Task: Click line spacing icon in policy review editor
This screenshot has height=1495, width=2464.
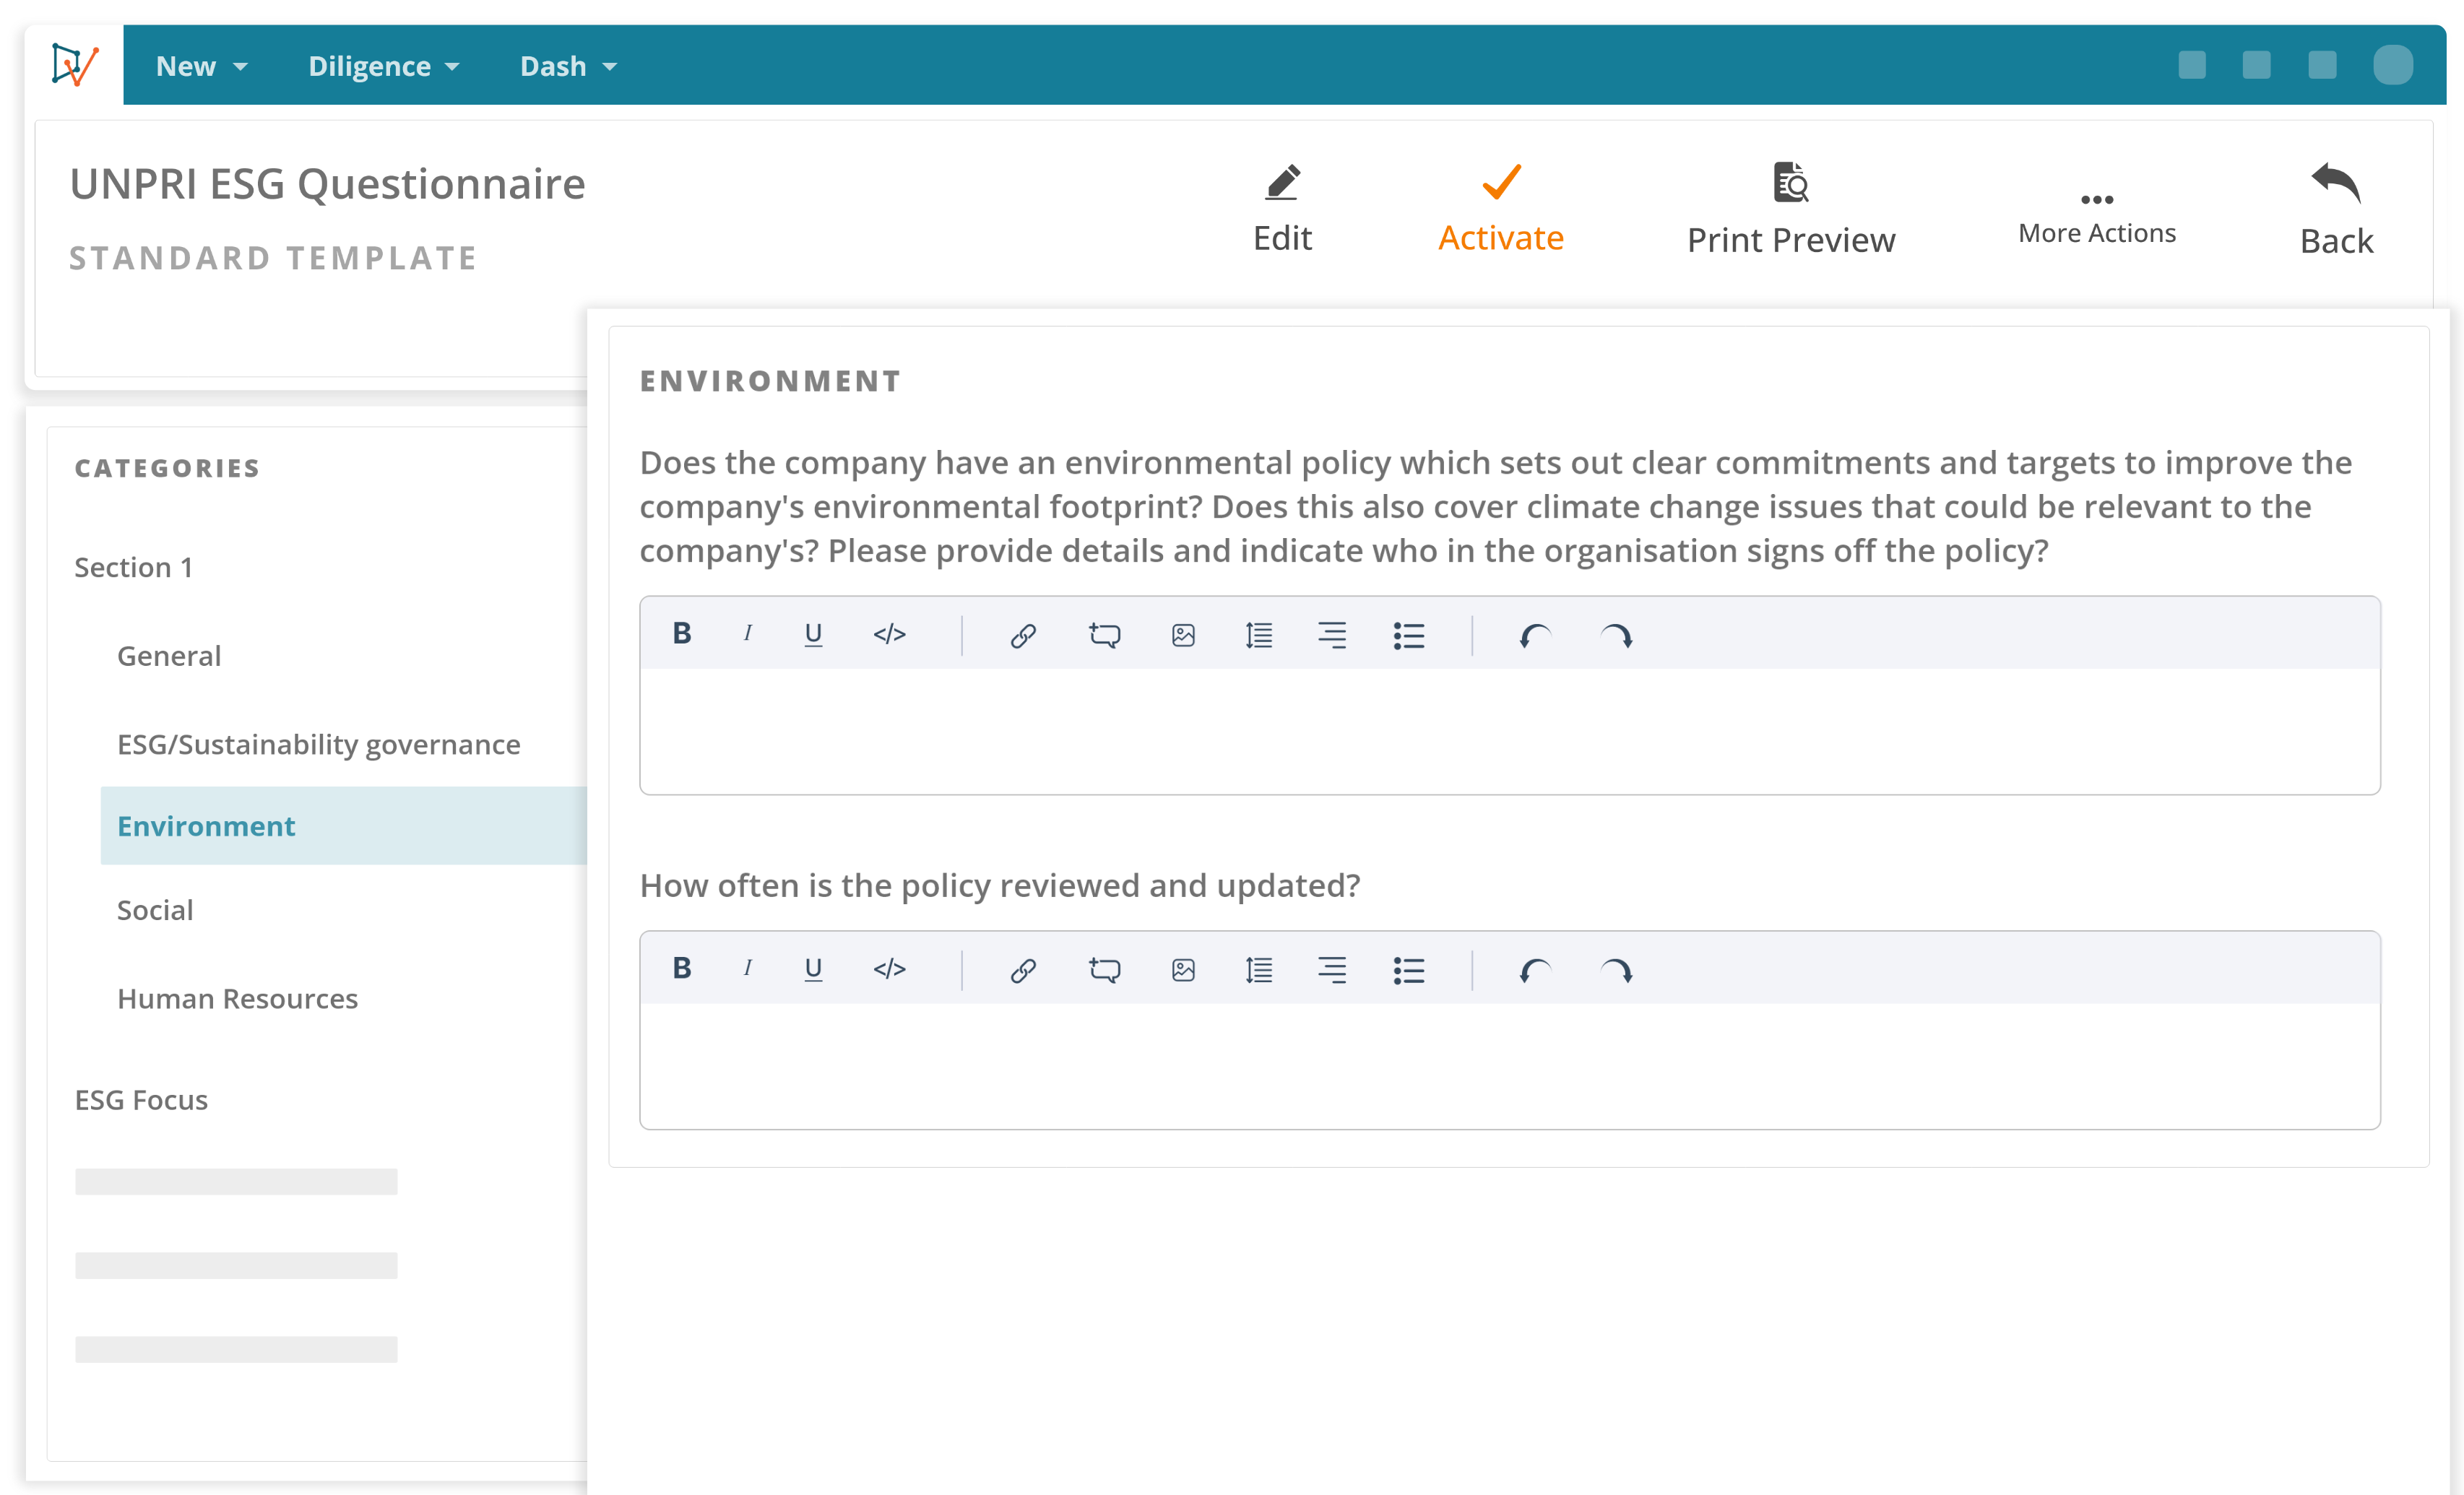Action: click(1258, 970)
